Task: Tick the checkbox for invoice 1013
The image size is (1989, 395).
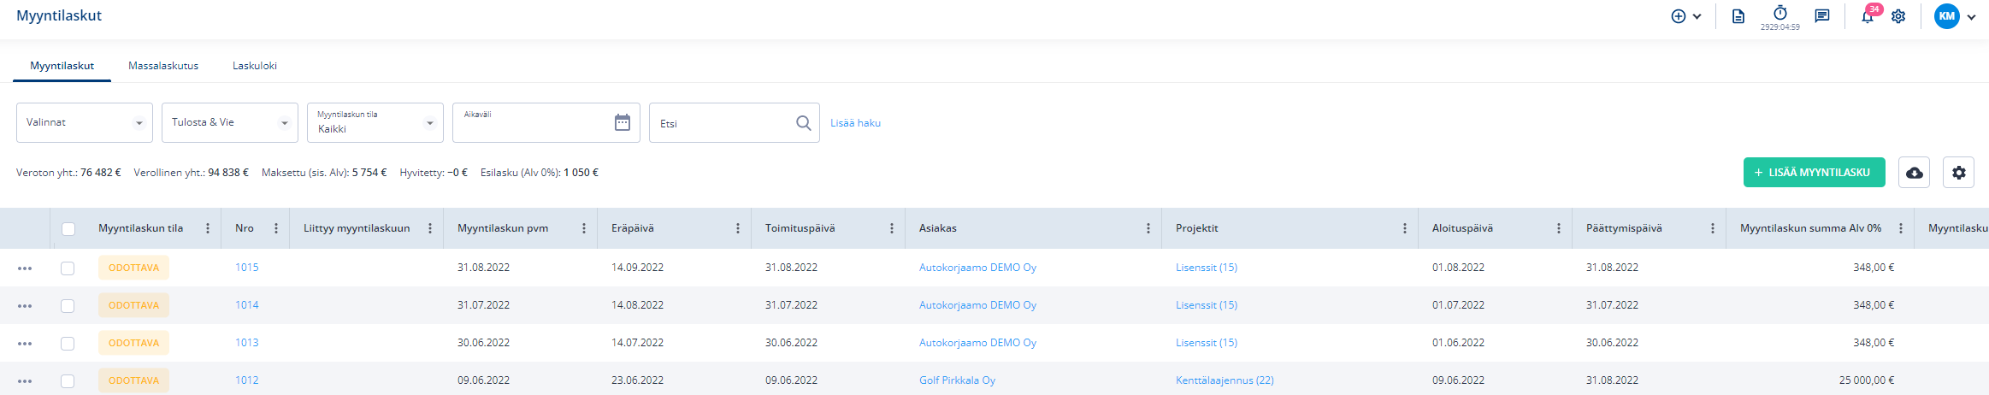Action: pos(68,344)
